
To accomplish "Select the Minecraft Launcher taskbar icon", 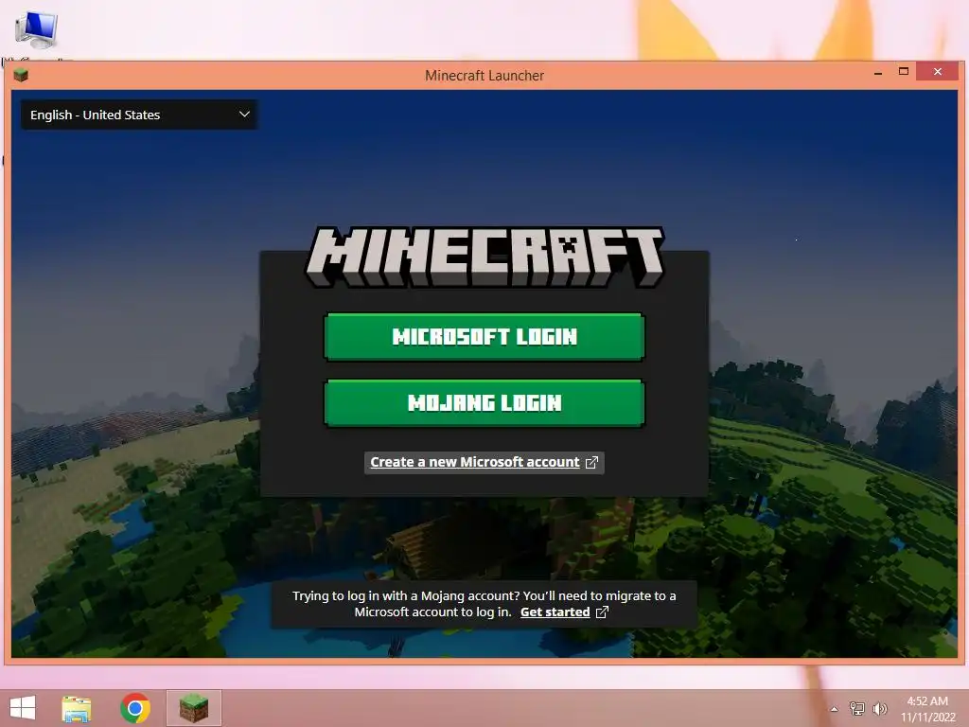I will tap(194, 708).
